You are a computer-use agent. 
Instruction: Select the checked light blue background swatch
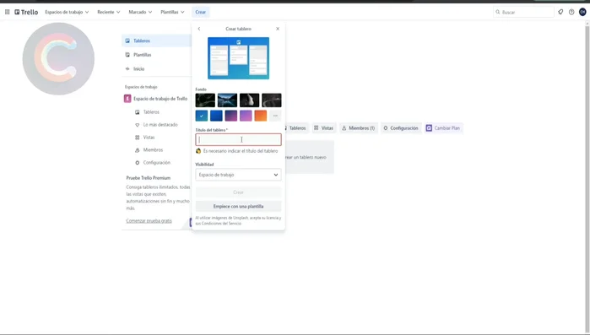point(201,116)
